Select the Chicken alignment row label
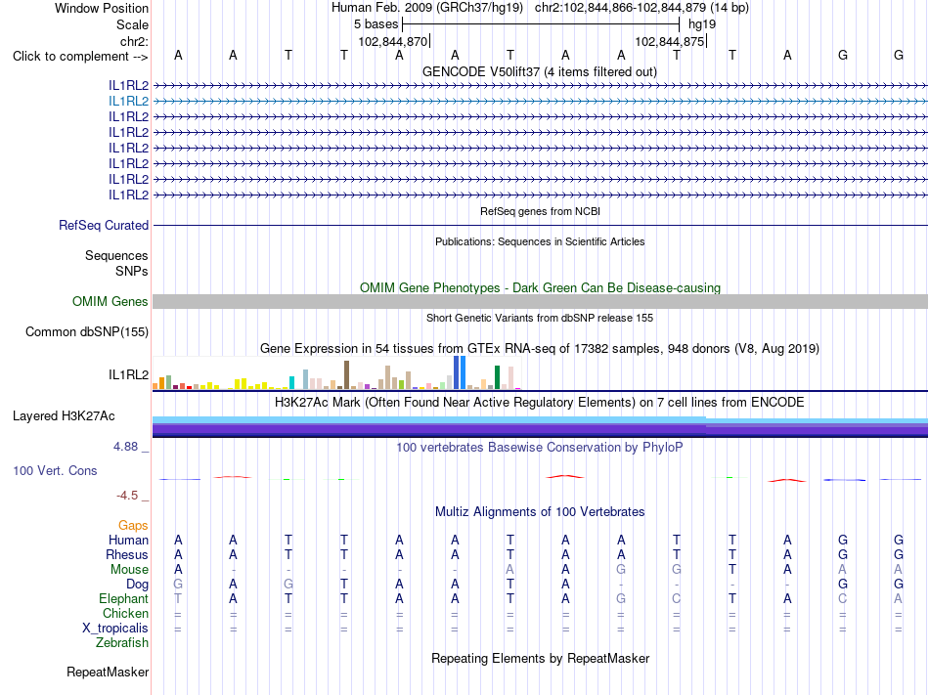 click(125, 613)
